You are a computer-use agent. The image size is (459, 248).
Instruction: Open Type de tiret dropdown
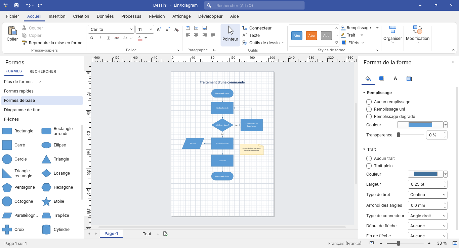(428, 195)
